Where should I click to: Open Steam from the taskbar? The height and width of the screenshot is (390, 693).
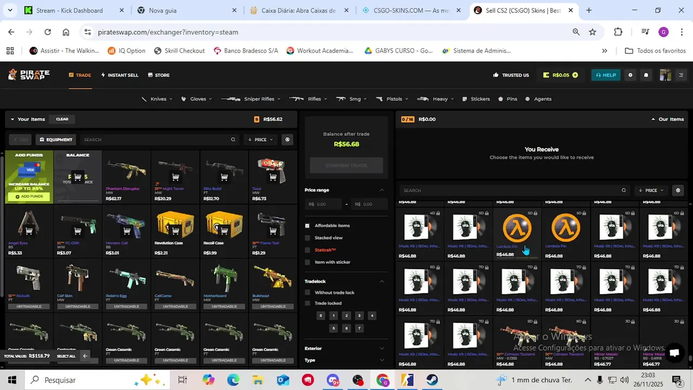coord(432,380)
